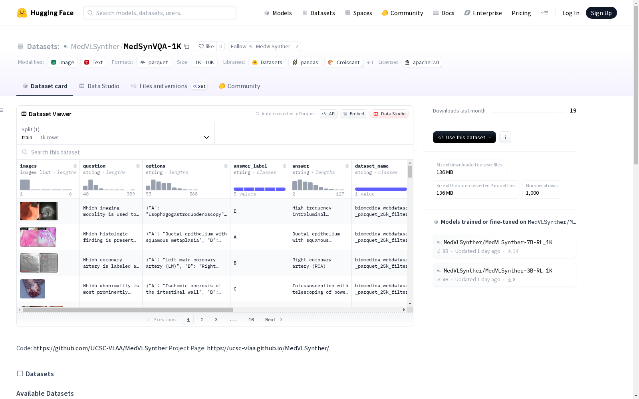Click the Sign Up button
This screenshot has width=639, height=399.
[601, 13]
